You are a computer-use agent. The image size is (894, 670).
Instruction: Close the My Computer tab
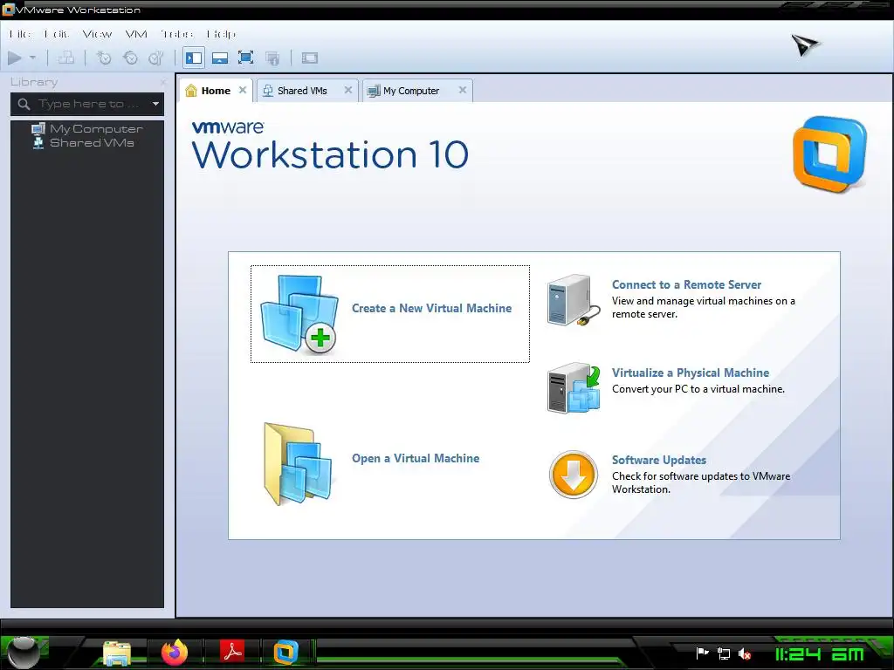(463, 90)
